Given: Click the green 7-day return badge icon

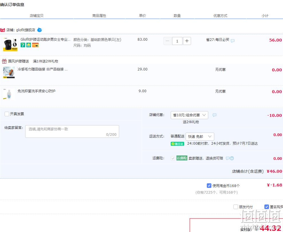Looking at the screenshot, I should 23,45.
